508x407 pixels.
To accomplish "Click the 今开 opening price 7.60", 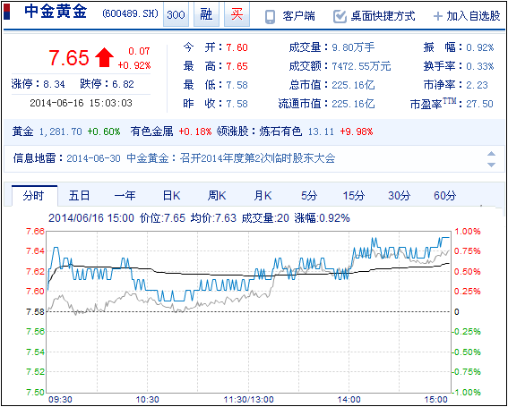I will click(237, 48).
